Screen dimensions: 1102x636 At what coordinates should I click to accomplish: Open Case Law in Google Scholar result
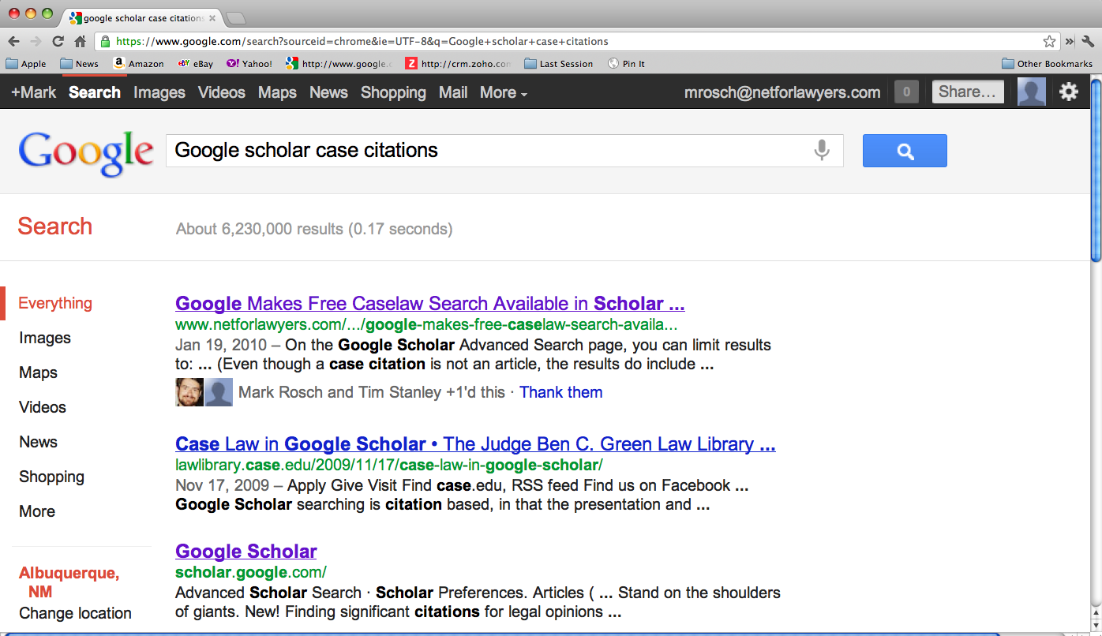coord(475,444)
